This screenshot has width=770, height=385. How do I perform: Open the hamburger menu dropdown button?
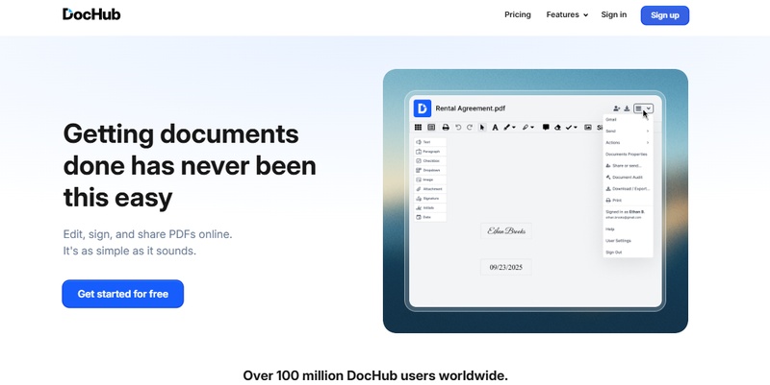pyautogui.click(x=644, y=108)
